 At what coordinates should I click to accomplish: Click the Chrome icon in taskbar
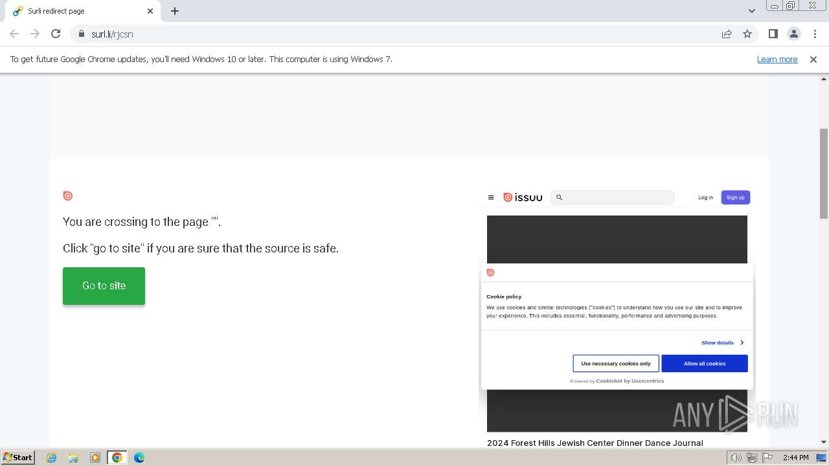117,458
